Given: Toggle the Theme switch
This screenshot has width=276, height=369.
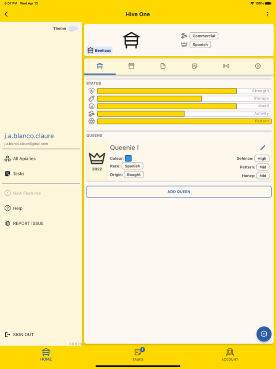Looking at the screenshot, I should (73, 28).
